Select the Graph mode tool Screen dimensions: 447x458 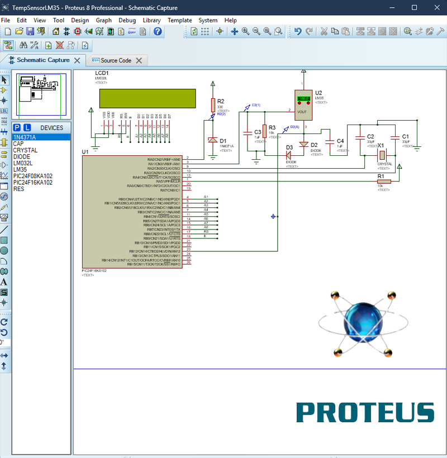pos(4,175)
